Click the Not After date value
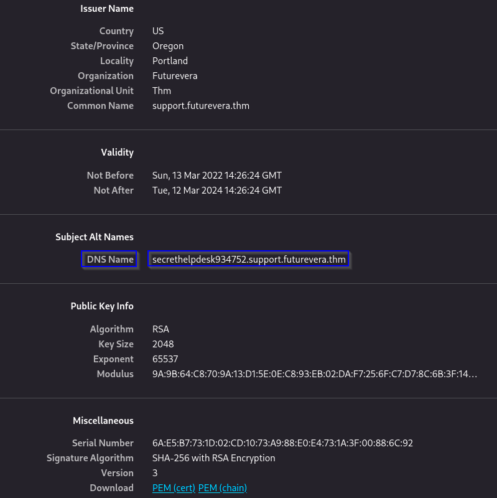 (x=216, y=190)
